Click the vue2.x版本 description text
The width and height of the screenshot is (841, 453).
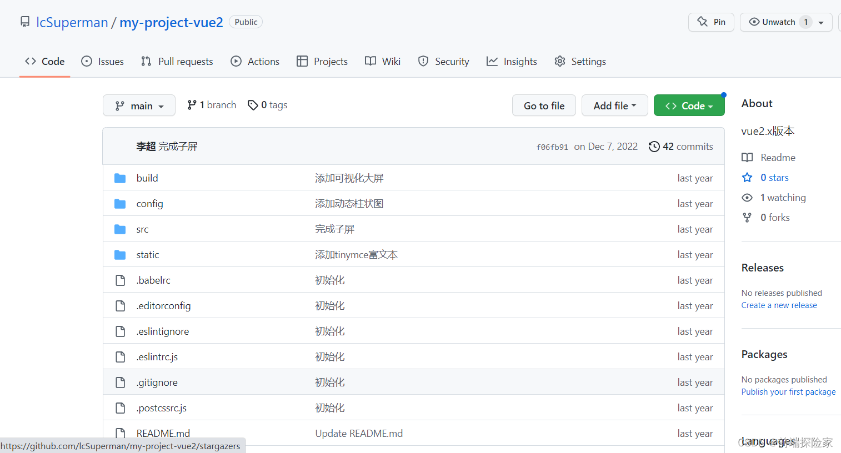point(768,131)
